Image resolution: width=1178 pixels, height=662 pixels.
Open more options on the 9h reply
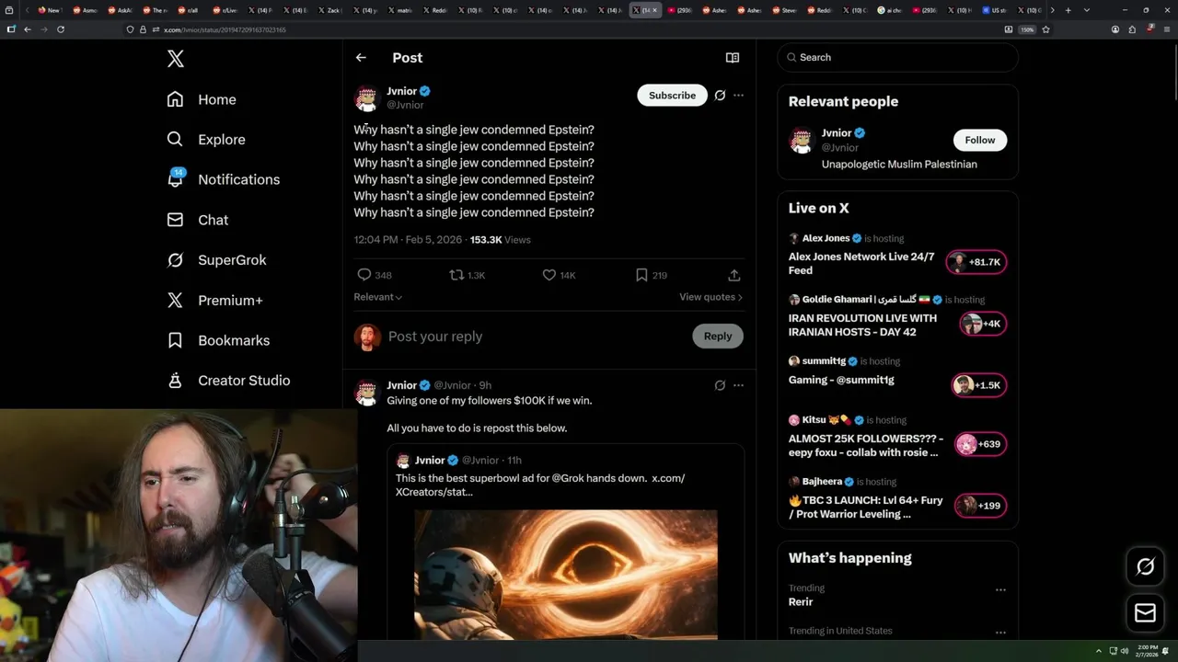click(738, 385)
